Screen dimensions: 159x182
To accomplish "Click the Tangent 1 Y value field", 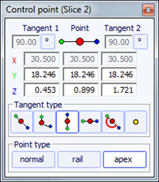I will coord(42,74).
